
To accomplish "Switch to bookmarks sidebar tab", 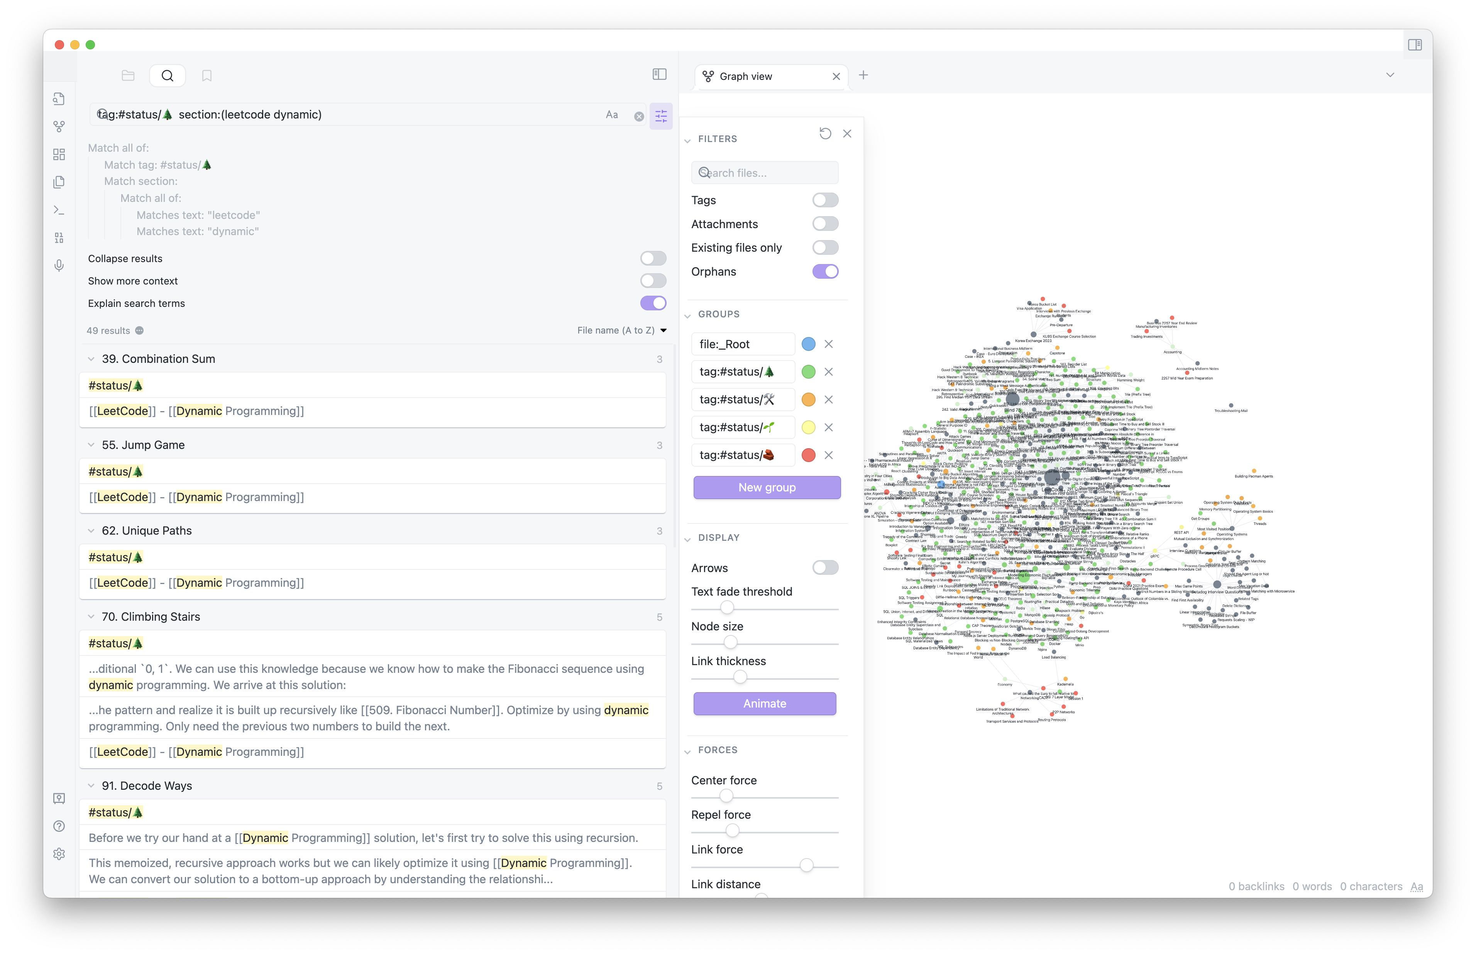I will pyautogui.click(x=207, y=76).
